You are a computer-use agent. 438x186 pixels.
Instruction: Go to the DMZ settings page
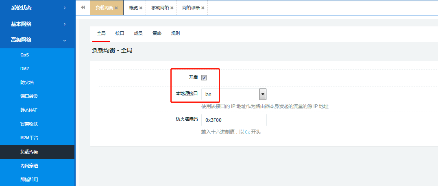25,69
